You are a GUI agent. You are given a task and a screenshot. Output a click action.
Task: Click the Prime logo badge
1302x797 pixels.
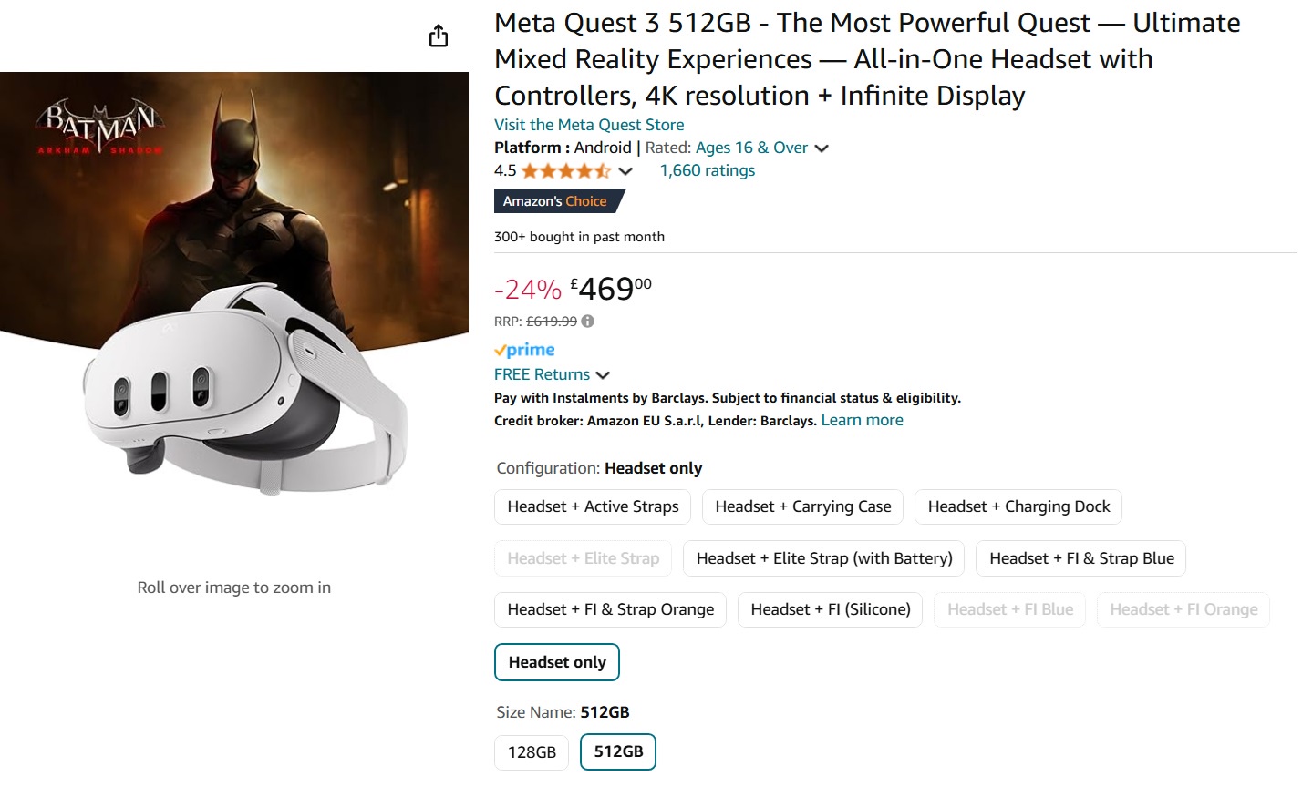pos(524,350)
